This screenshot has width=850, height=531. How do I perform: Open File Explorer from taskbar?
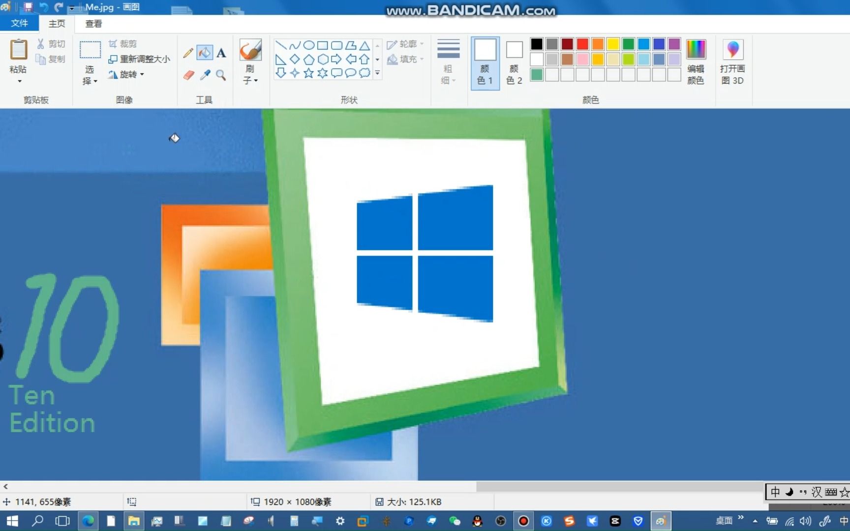tap(134, 521)
